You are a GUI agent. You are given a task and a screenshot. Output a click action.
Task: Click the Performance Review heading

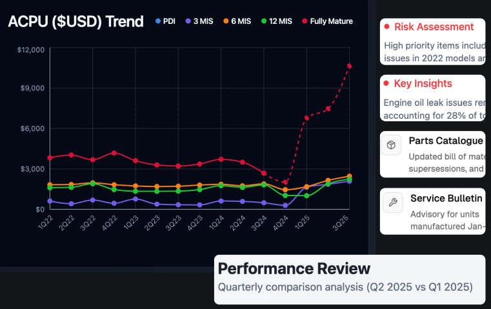coord(294,268)
